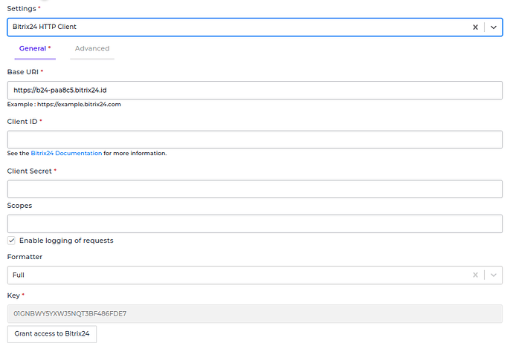Click into the Scopes input field
This screenshot has width=513, height=343.
255,223
